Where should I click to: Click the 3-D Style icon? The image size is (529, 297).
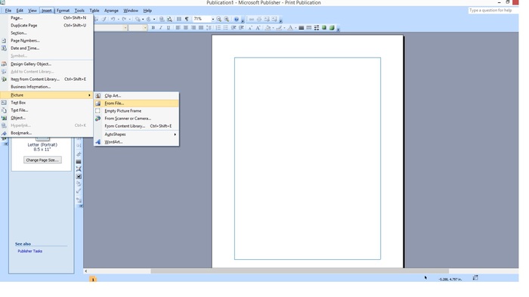(x=332, y=28)
